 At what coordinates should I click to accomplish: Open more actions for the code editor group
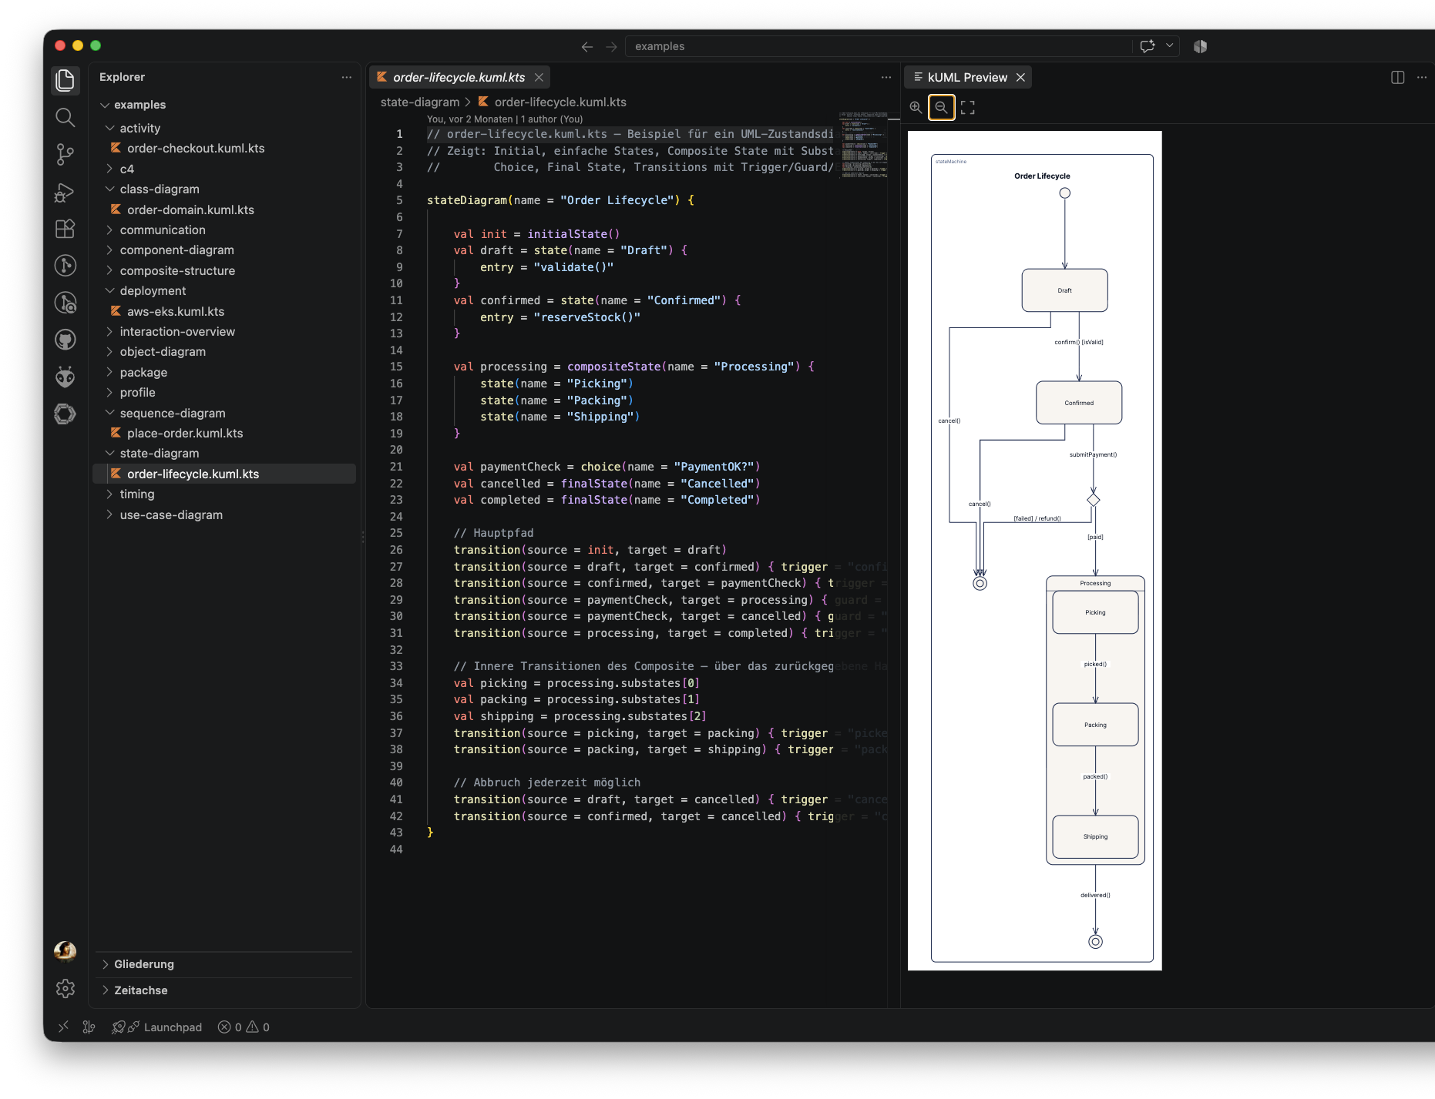(x=886, y=77)
